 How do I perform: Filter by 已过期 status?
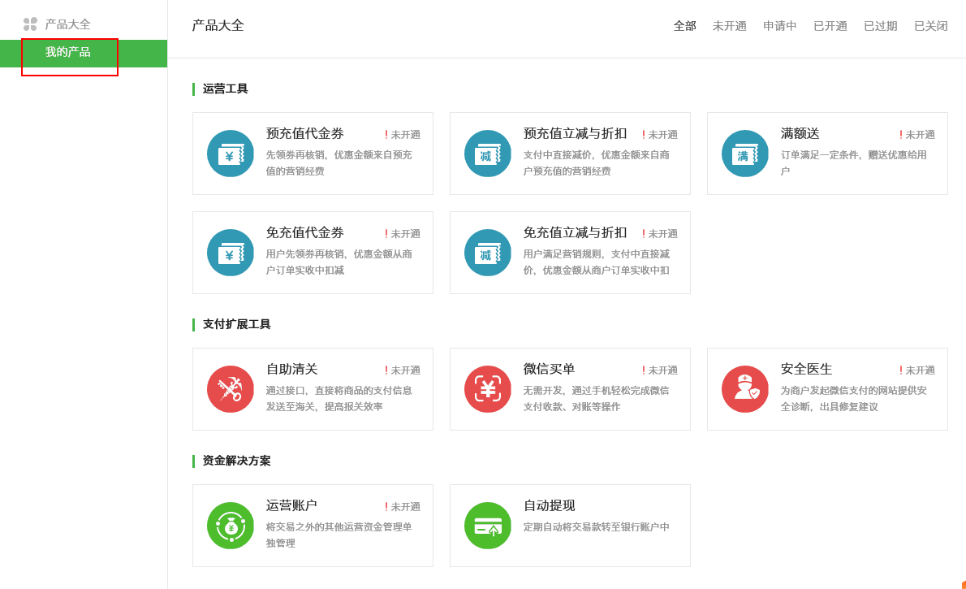[880, 26]
